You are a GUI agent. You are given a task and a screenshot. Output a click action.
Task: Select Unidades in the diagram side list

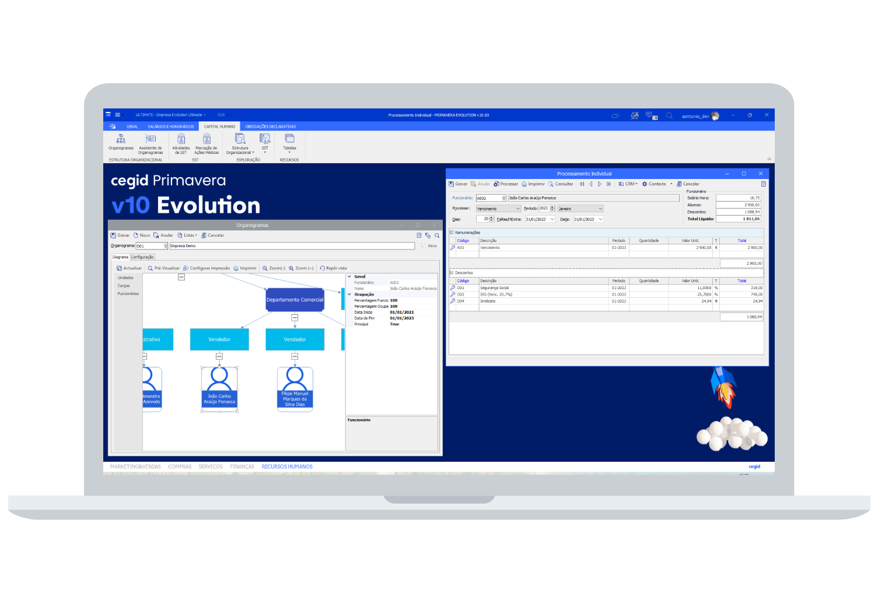click(125, 278)
